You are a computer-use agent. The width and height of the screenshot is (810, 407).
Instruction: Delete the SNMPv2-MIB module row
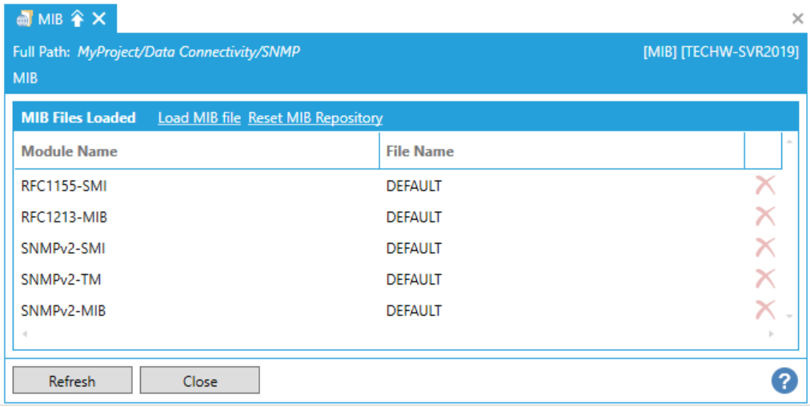pos(764,309)
